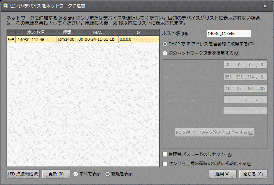This screenshot has height=185, width=274.
Task: Sort list by IP column header
Action: (x=139, y=33)
